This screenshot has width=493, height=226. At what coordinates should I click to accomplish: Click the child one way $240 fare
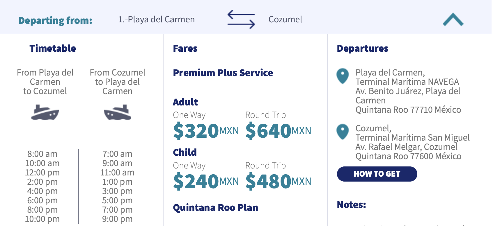pyautogui.click(x=206, y=181)
